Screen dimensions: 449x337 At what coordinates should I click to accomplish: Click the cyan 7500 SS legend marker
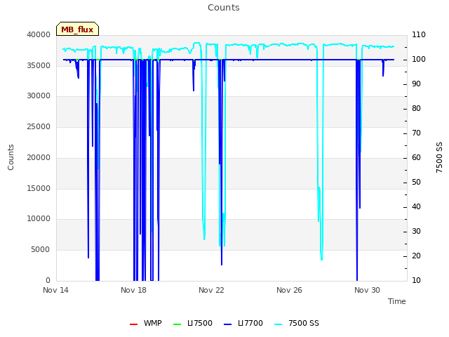click(278, 324)
